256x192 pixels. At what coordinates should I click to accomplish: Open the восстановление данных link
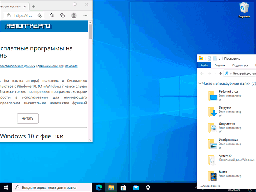[x=17, y=66]
